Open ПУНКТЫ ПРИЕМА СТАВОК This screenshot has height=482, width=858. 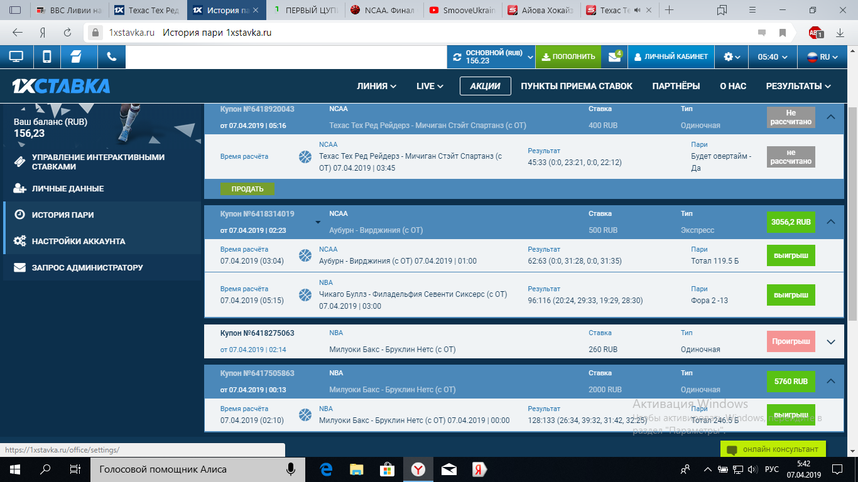tap(577, 86)
